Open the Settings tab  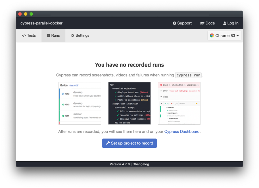click(x=80, y=35)
